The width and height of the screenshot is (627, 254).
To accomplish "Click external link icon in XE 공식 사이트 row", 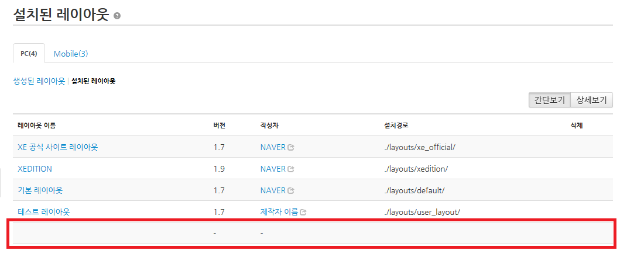I will 291,148.
